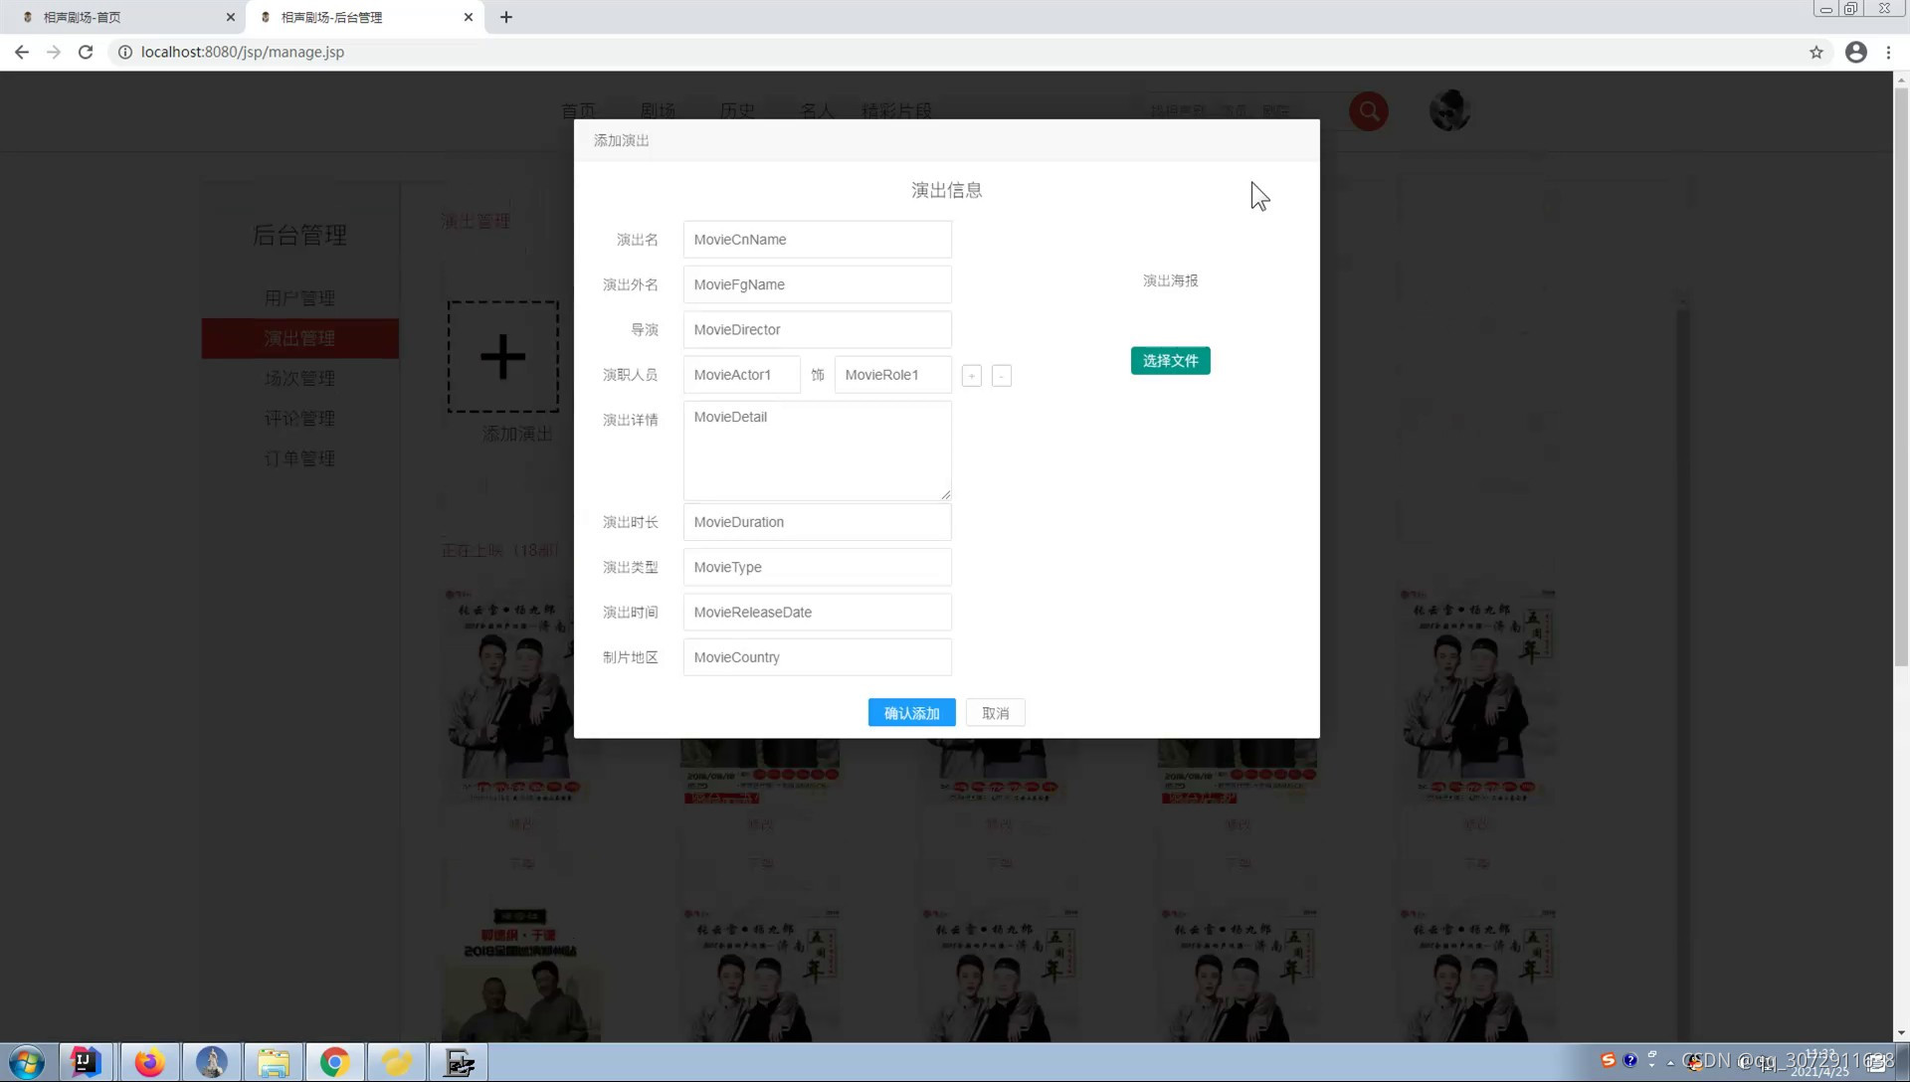Bookmark this page with star icon

1816,52
